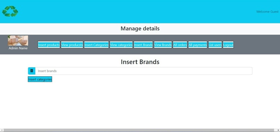This screenshot has width=280, height=132.
Task: Click the receipt icon beside brand input
Action: click(32, 71)
